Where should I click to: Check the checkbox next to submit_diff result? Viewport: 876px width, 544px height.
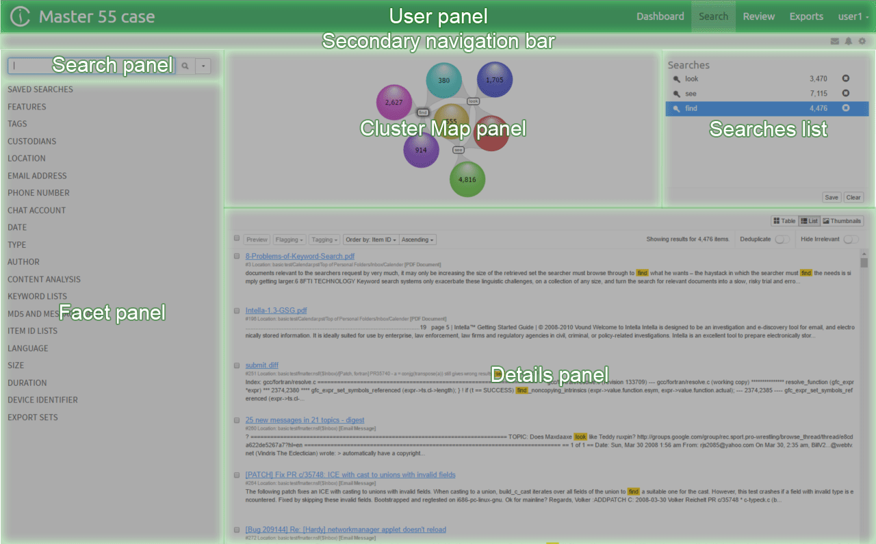(x=236, y=366)
